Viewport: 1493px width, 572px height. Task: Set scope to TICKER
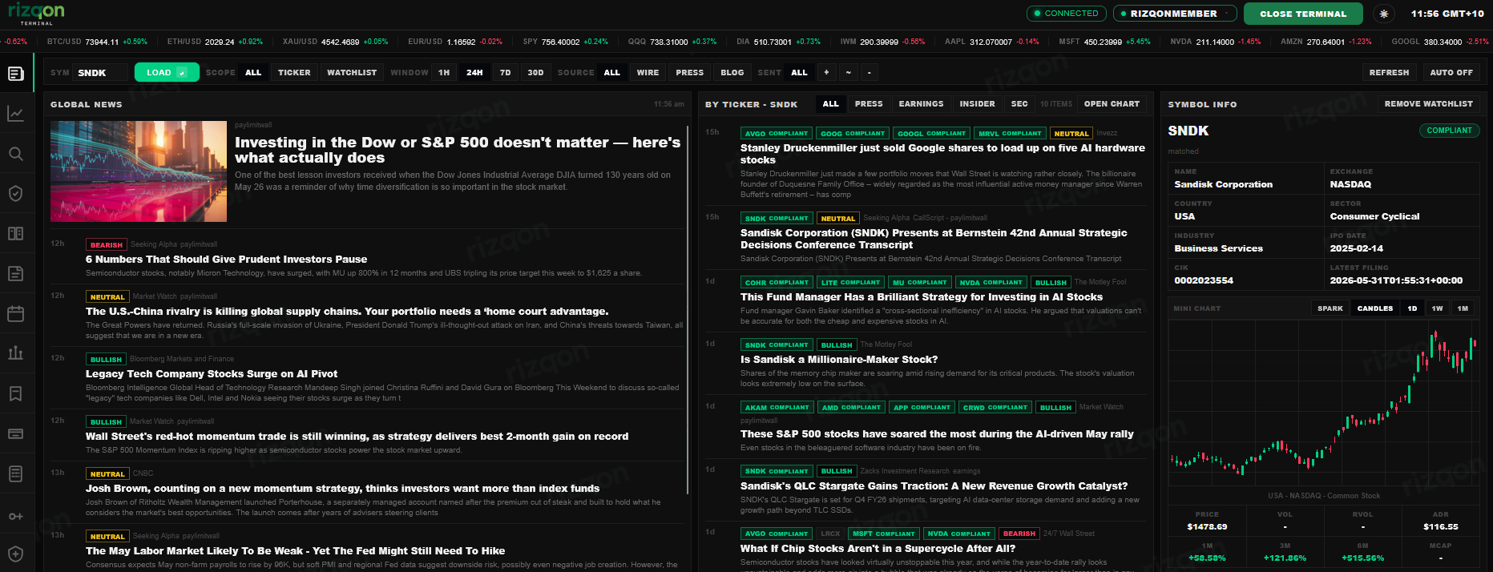(294, 72)
